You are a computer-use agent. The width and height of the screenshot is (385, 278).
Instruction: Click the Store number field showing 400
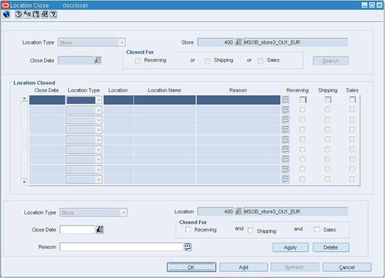click(x=216, y=43)
